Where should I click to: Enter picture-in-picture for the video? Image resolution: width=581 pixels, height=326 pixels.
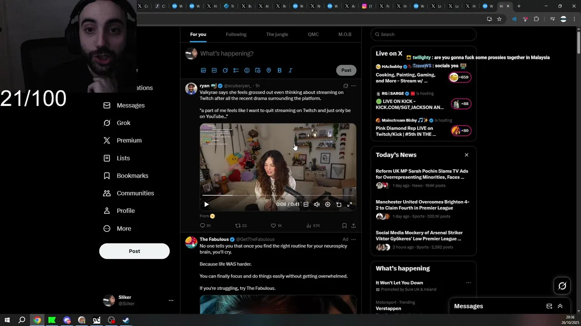point(339,204)
